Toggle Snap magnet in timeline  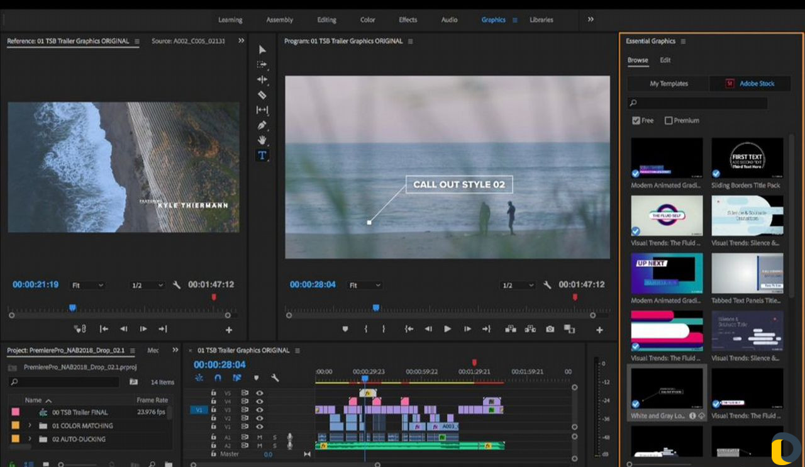pyautogui.click(x=218, y=378)
